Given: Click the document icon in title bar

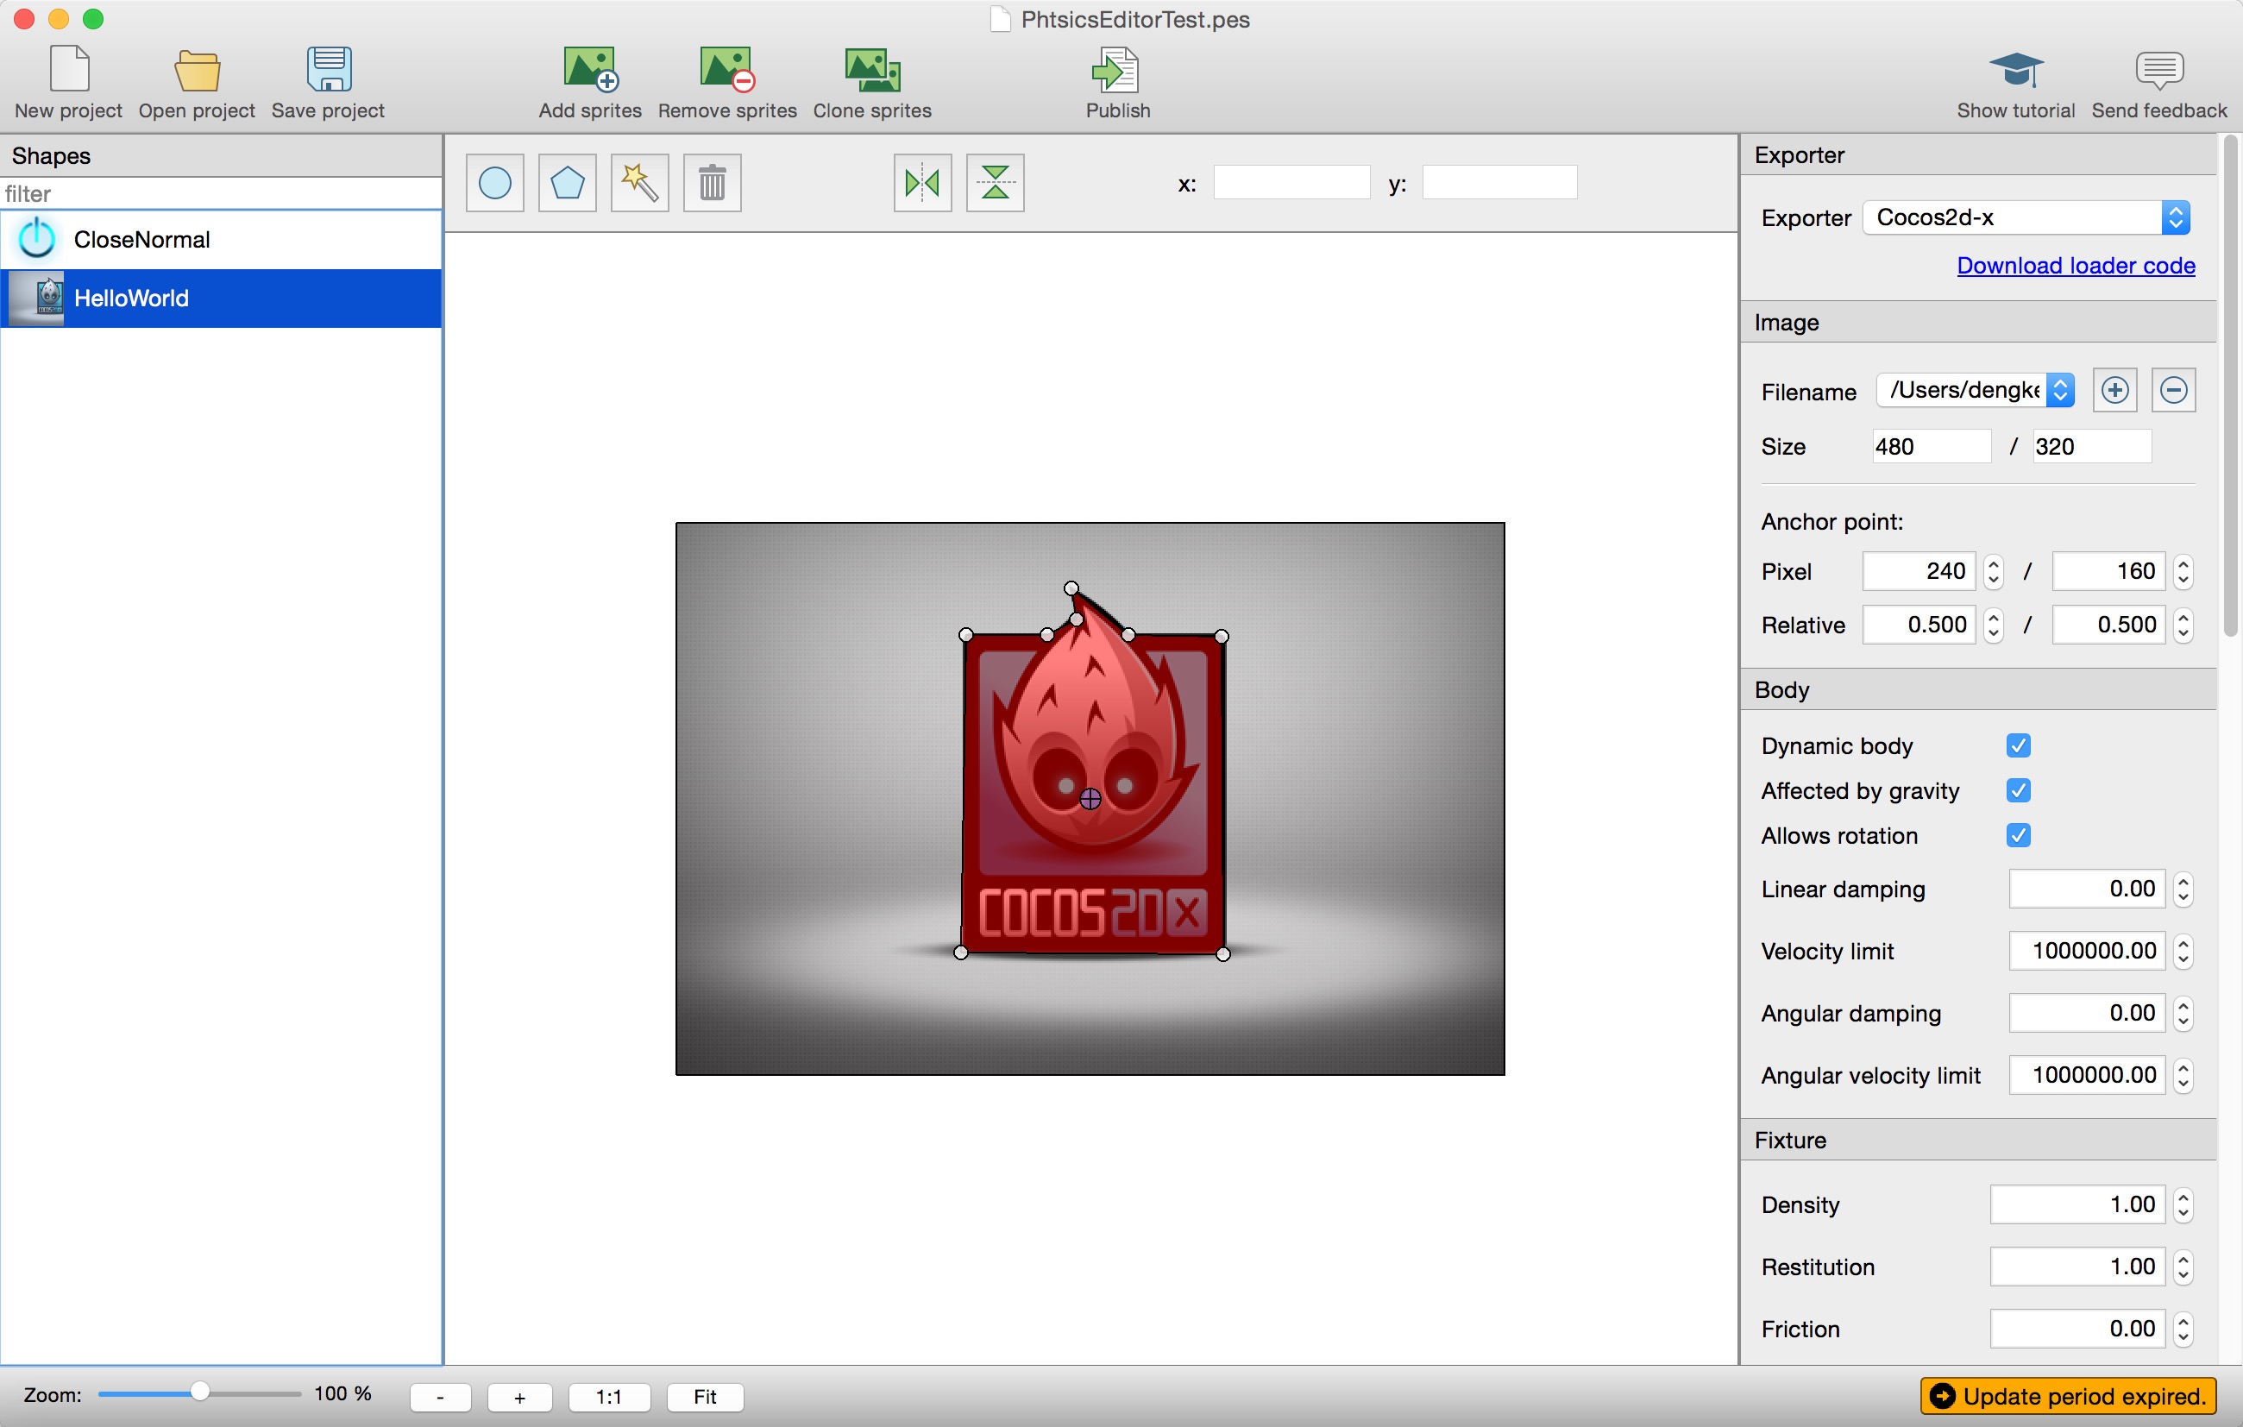Looking at the screenshot, I should coord(1000,20).
